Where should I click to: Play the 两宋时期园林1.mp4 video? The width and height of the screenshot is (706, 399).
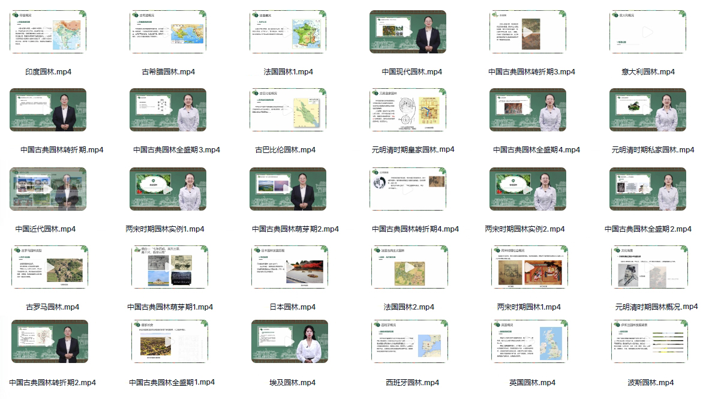tap(528, 268)
